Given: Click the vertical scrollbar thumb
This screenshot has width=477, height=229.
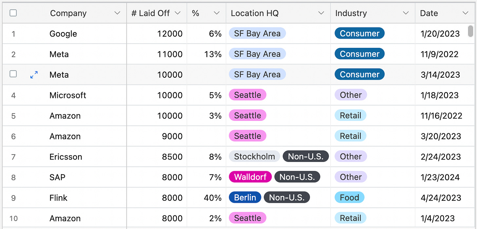Looking at the screenshot, I should tap(470, 31).
